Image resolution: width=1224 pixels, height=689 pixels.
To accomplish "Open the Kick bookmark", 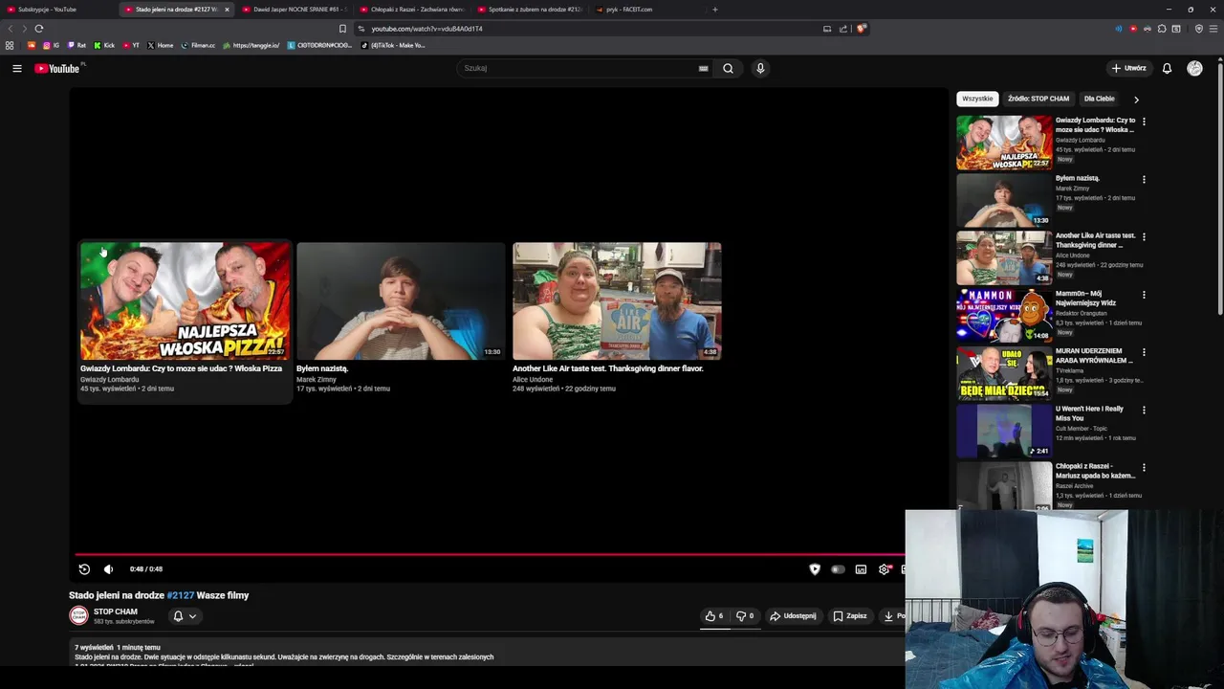I will 104,45.
